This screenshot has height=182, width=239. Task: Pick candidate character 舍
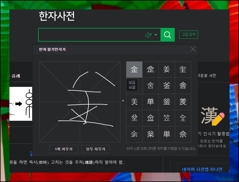click(151, 85)
